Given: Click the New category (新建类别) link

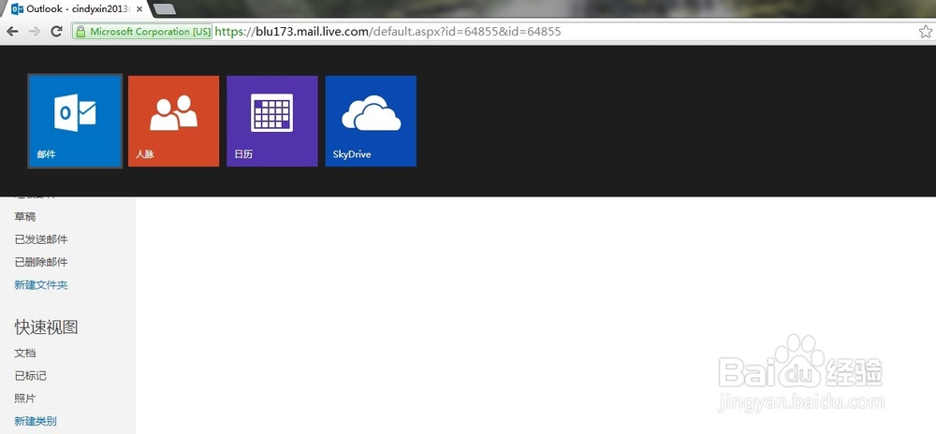Looking at the screenshot, I should tap(36, 421).
